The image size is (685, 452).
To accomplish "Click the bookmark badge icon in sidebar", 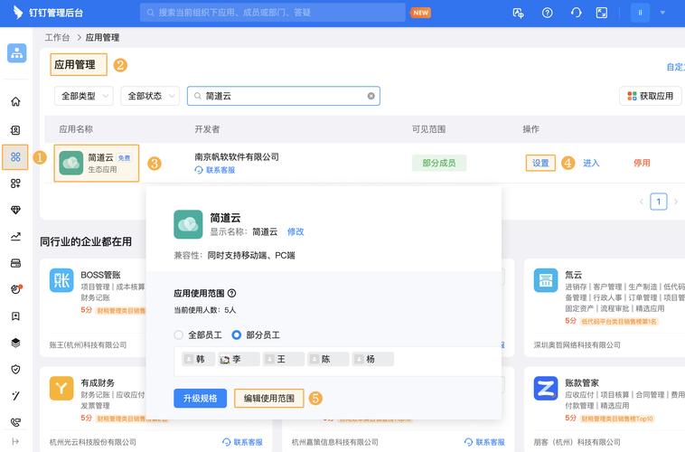I will [x=15, y=316].
